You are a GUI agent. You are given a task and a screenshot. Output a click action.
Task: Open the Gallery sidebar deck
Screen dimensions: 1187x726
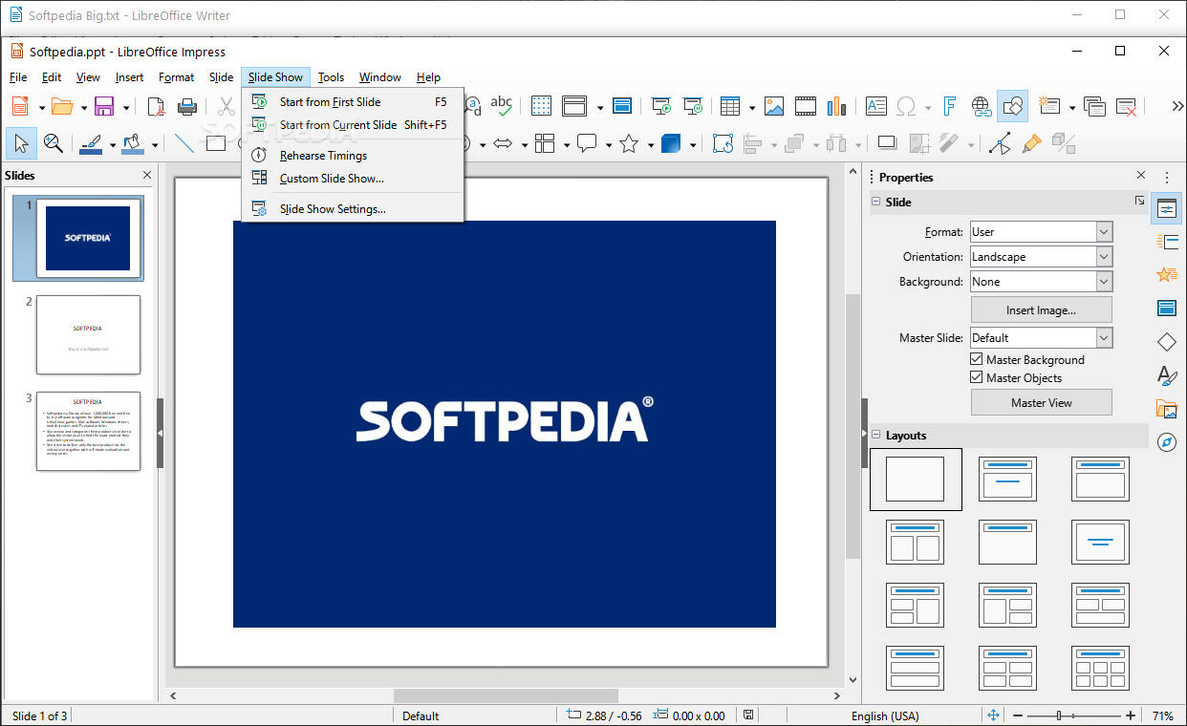(1167, 408)
